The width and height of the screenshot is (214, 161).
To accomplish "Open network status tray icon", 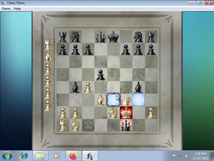I will (x=181, y=156).
